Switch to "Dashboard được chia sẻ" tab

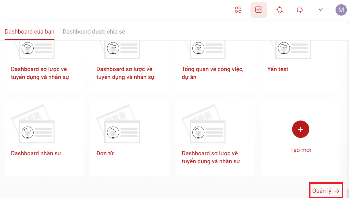tap(94, 32)
